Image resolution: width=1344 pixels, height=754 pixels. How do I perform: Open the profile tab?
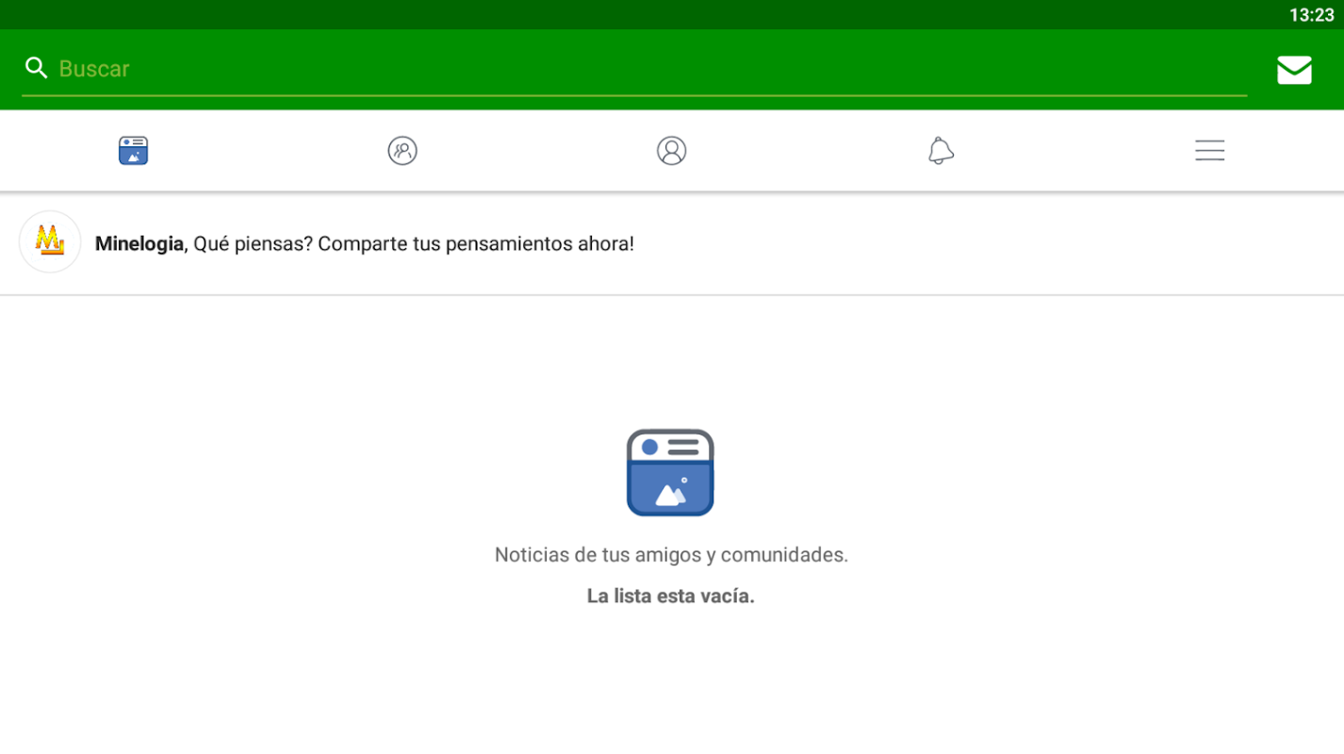coord(671,151)
